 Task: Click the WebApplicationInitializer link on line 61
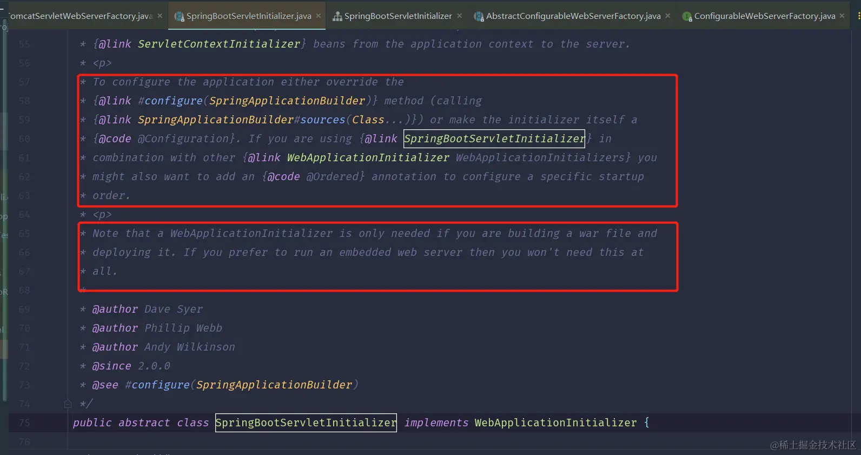pyautogui.click(x=368, y=157)
